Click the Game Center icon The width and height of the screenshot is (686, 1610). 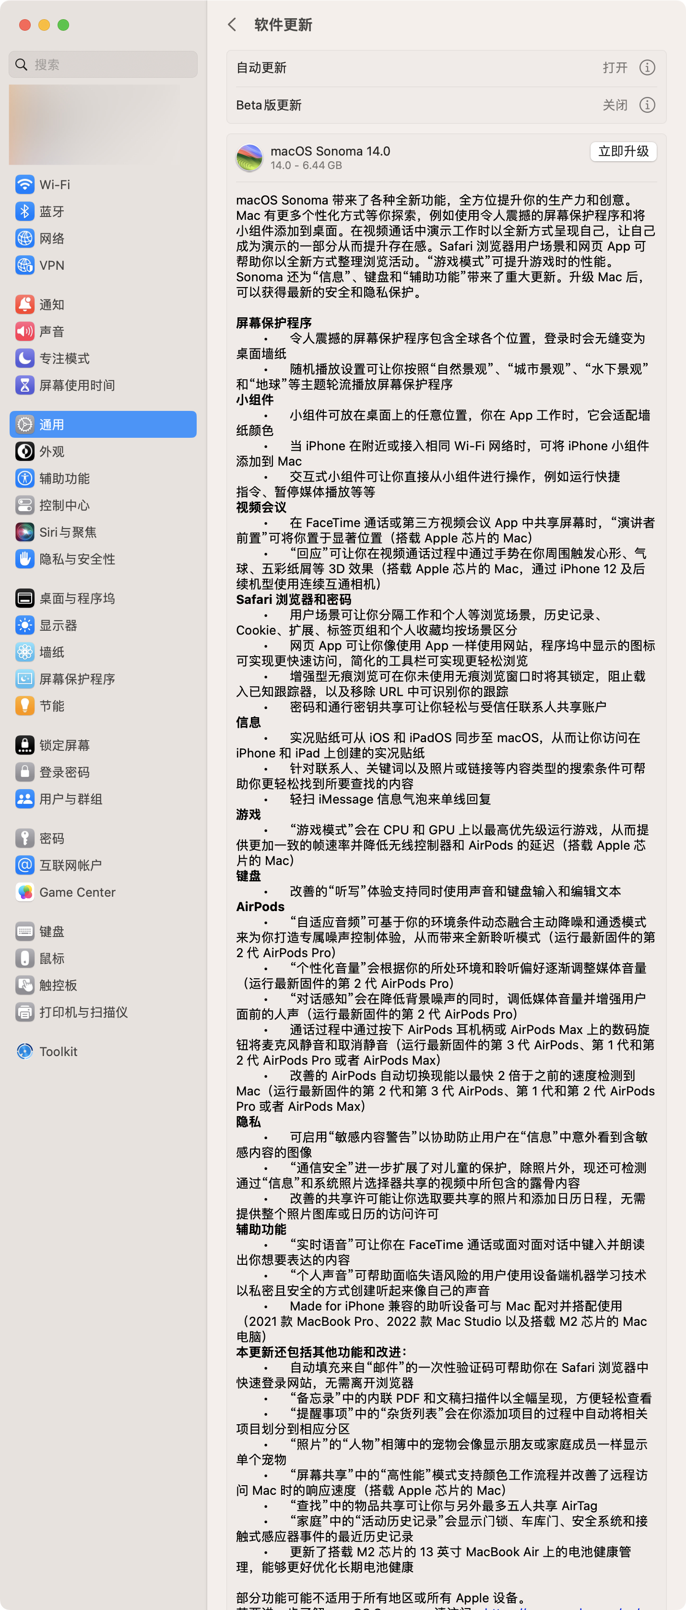(24, 892)
